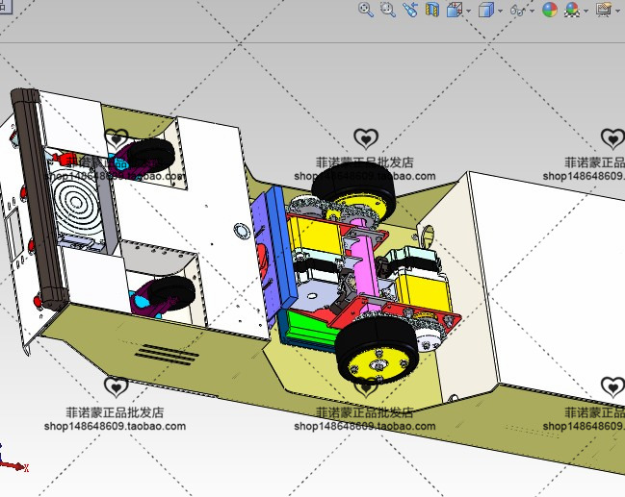The width and height of the screenshot is (625, 497).
Task: Open the View Settings dropdown arrow
Action: (618, 11)
